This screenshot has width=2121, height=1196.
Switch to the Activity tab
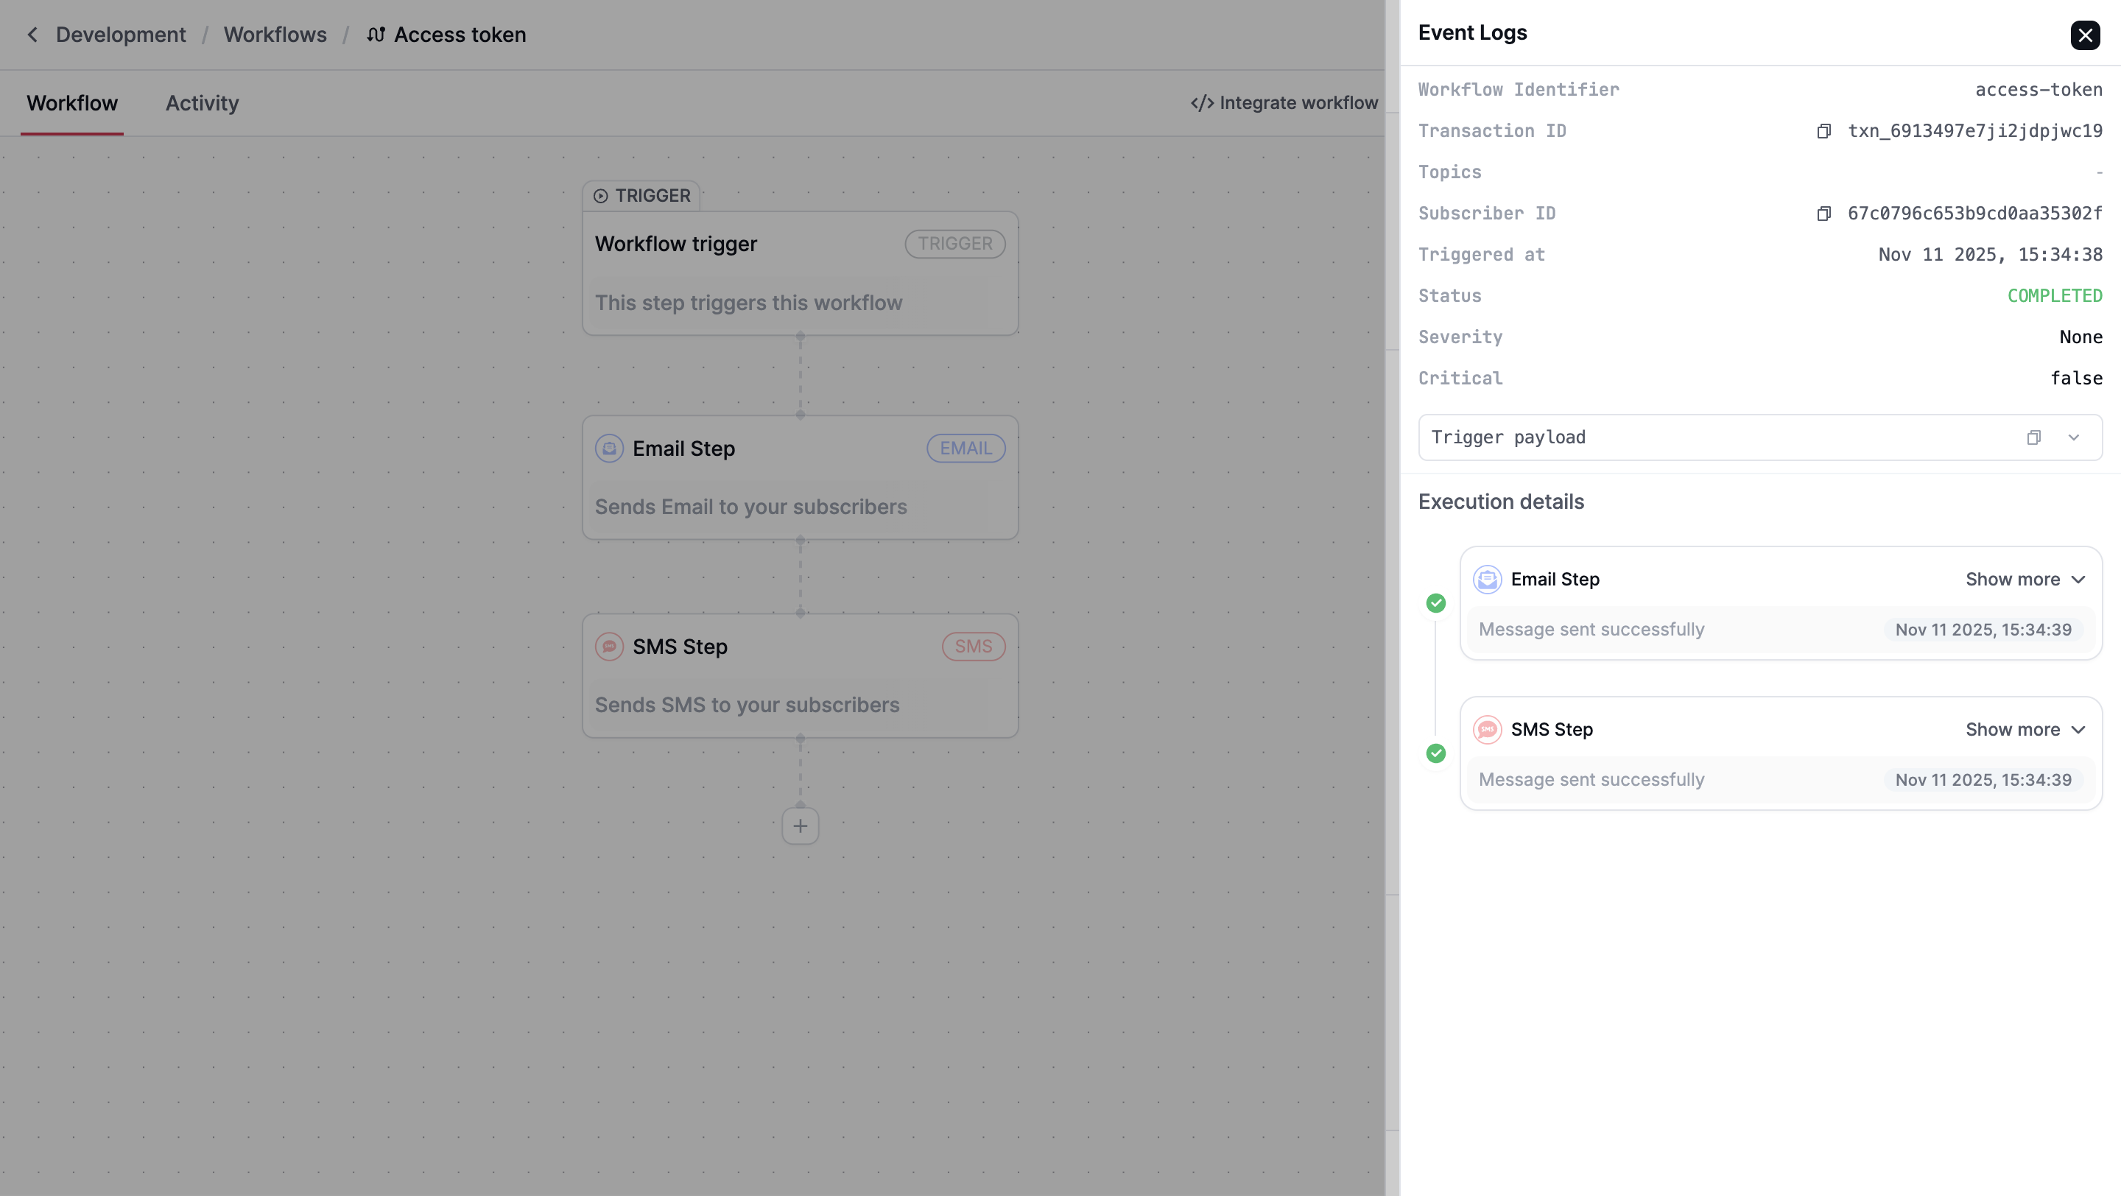click(202, 103)
